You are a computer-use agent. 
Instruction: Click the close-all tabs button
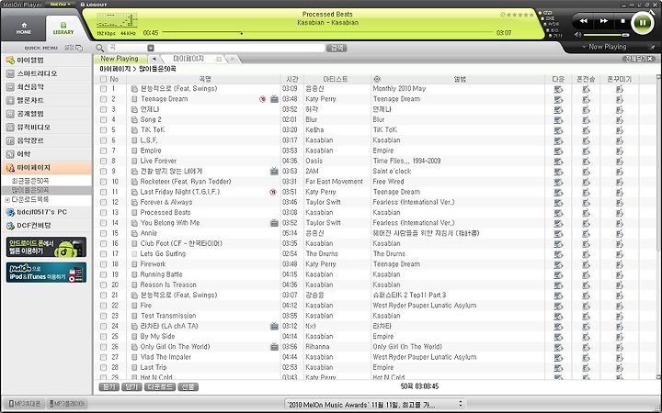pyautogui.click(x=639, y=59)
